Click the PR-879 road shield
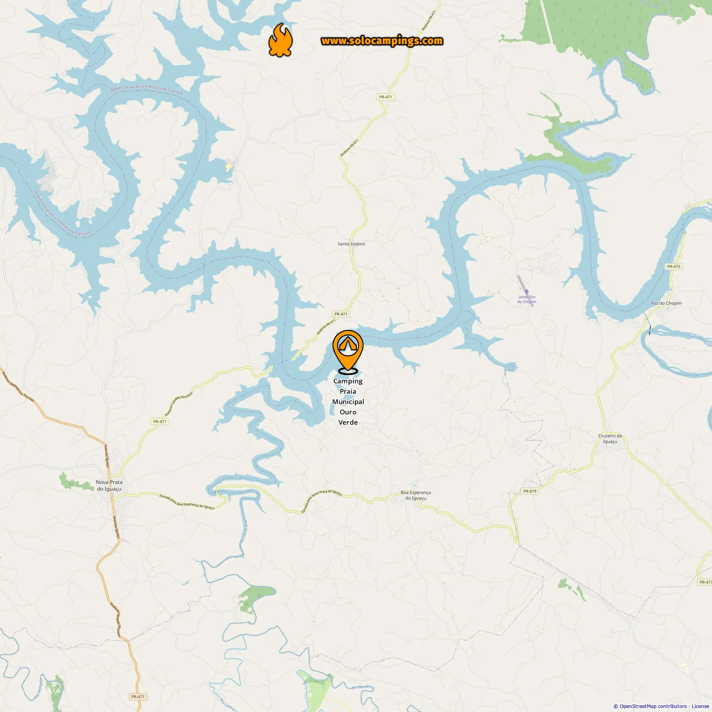This screenshot has width=712, height=712. pos(530,491)
